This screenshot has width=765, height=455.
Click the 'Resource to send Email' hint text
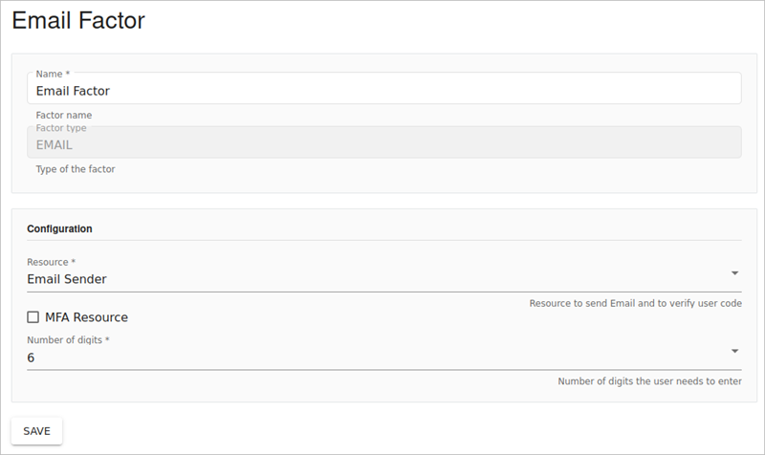tap(635, 303)
